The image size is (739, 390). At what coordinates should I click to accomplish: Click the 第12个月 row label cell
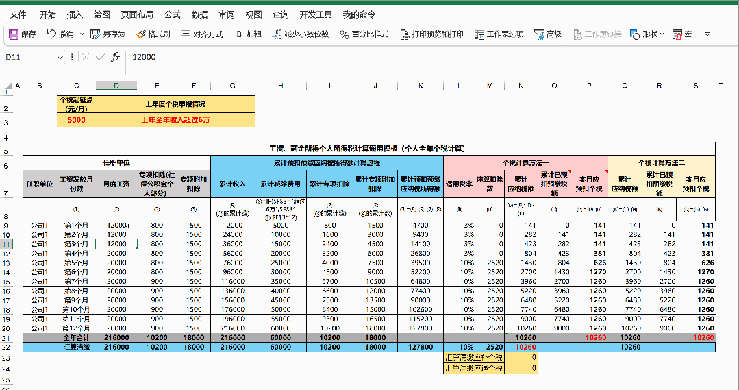pos(76,328)
